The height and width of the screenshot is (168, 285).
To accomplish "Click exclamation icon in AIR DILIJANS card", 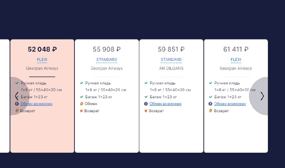I will coord(146,104).
